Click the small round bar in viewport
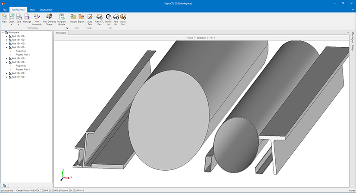 236,145
